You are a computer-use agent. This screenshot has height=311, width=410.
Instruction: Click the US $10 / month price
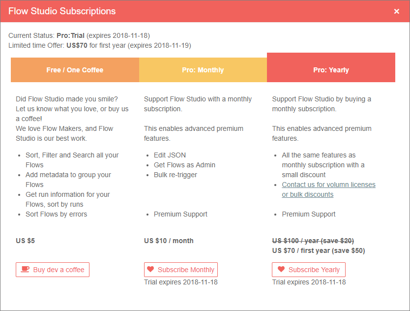coord(169,241)
